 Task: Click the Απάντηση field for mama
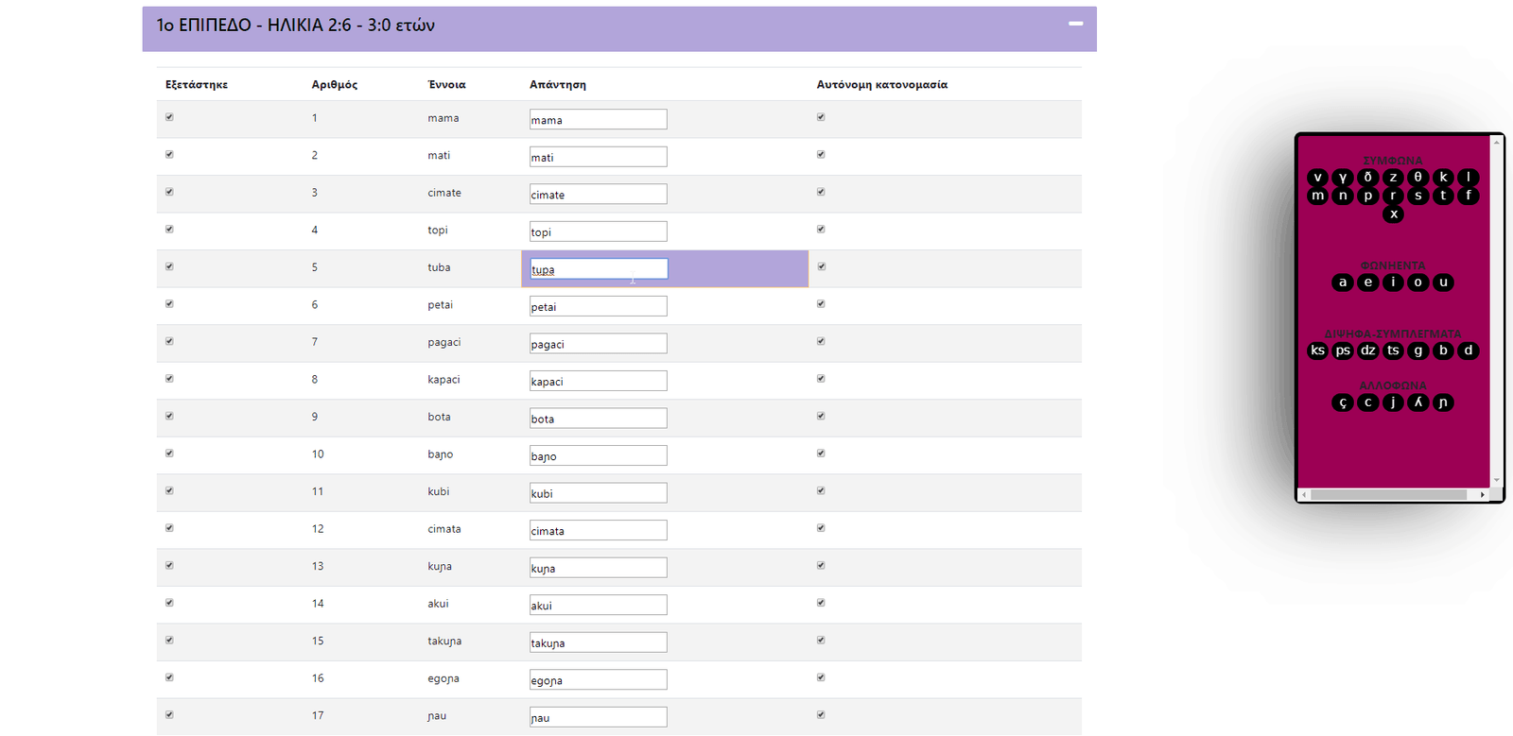[598, 119]
